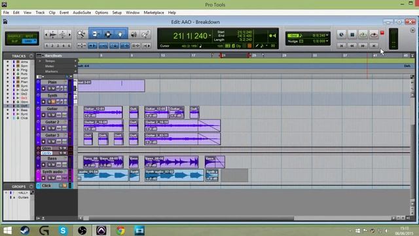Open the edit toolbar options menu icon
This screenshot has width=419, height=236.
click(x=412, y=30)
